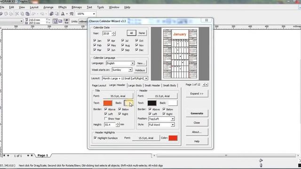Click the set page layout for all pages icon
The width and height of the screenshot is (301, 169).
[67, 21]
